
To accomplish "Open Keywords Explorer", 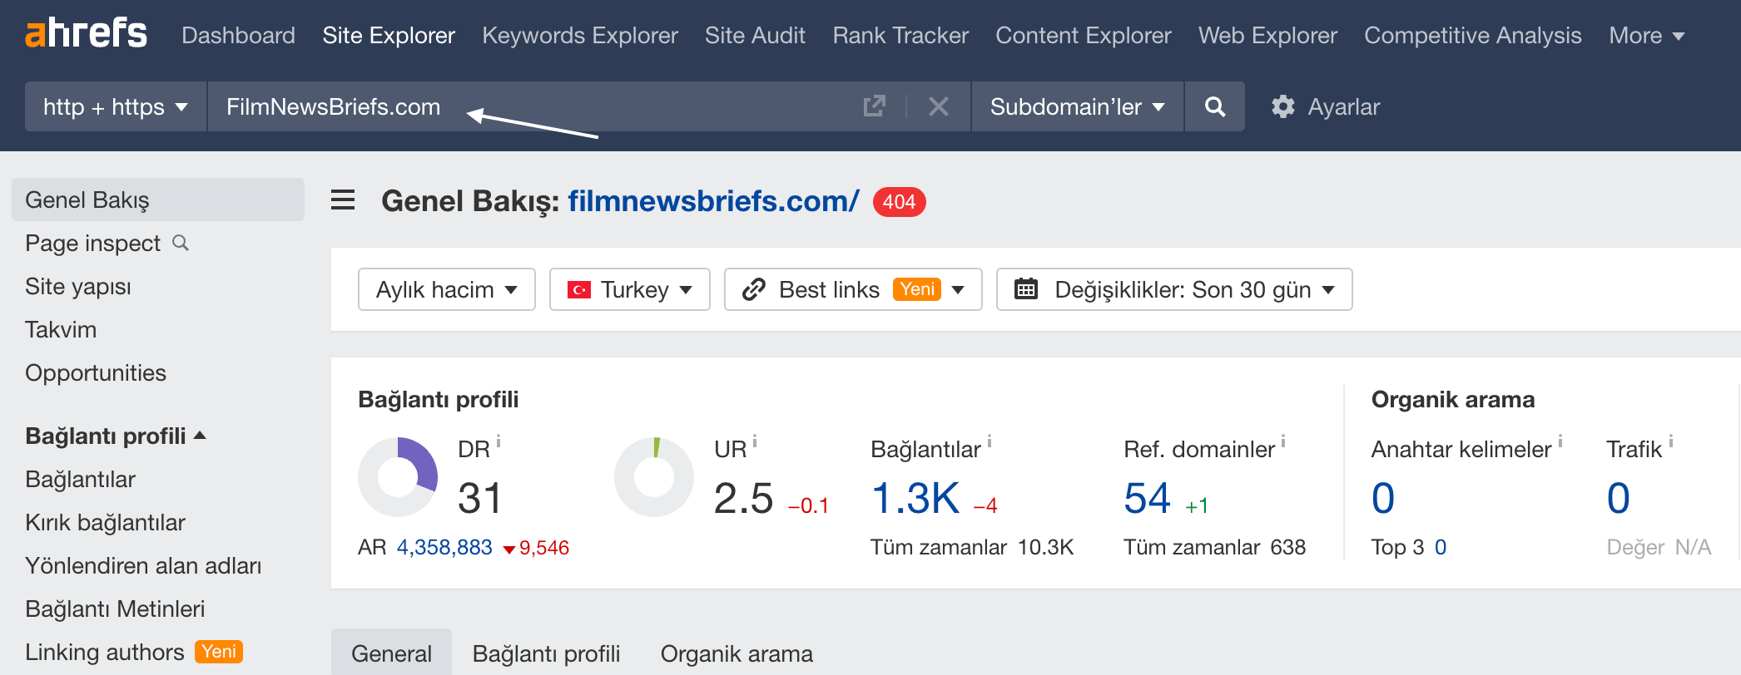I will [580, 35].
